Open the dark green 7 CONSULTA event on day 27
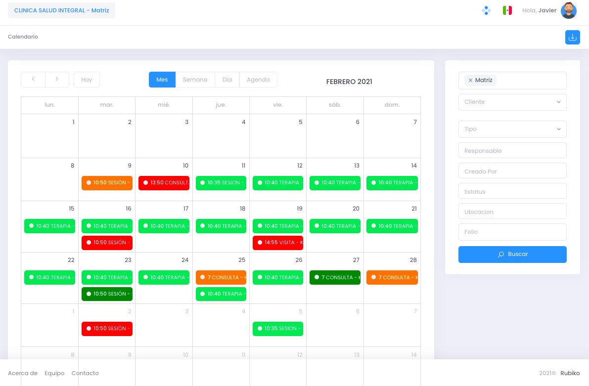Screen dimensions: 589x386 [x=335, y=277]
